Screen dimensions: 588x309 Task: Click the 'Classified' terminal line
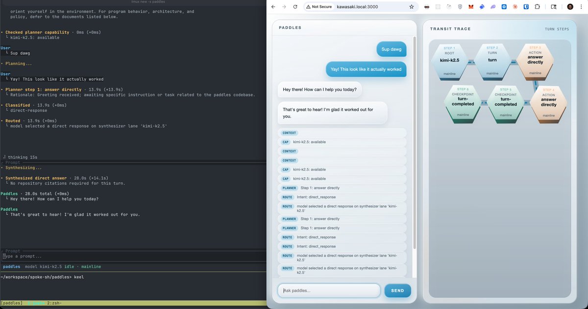pyautogui.click(x=18, y=105)
